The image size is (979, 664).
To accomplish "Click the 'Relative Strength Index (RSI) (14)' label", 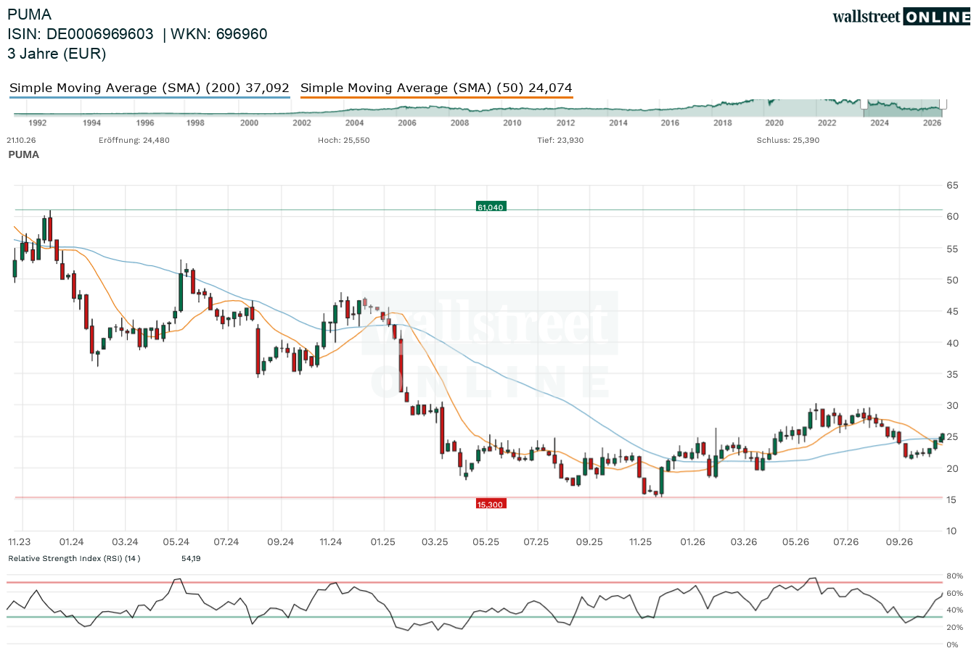I will tap(74, 559).
